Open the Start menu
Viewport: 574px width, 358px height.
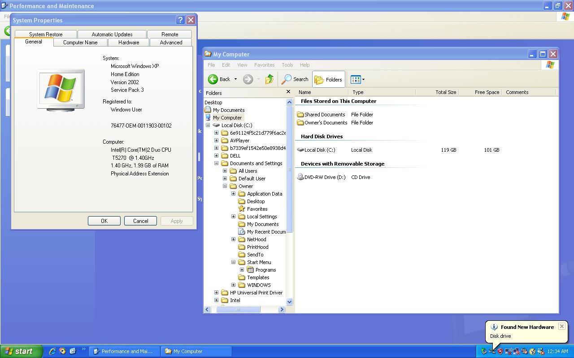tap(21, 351)
